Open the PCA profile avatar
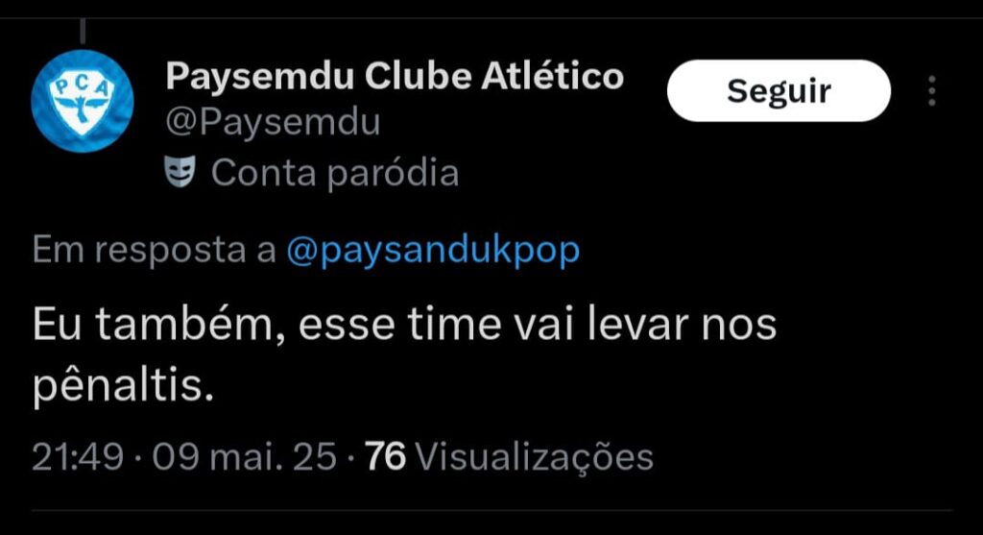Viewport: 983px width, 535px height. coord(83,101)
